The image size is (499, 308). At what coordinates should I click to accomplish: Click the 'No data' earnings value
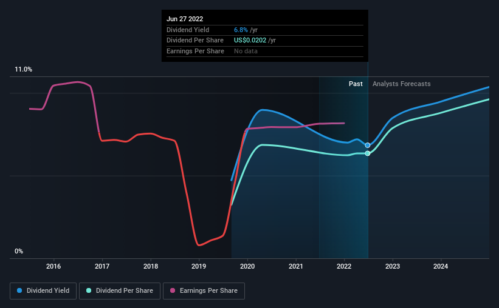pyautogui.click(x=246, y=51)
